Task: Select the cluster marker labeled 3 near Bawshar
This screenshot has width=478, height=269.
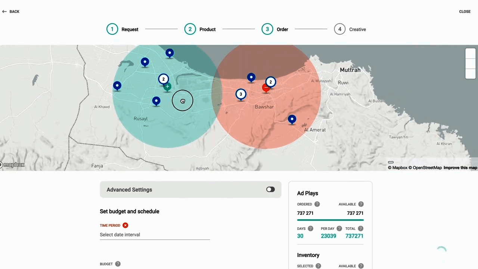Action: pos(240,94)
